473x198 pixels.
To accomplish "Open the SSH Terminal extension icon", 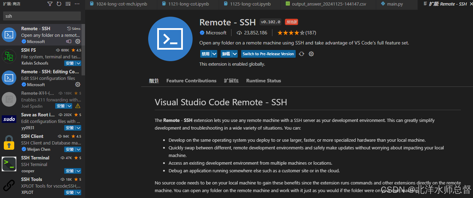I will (x=9, y=164).
